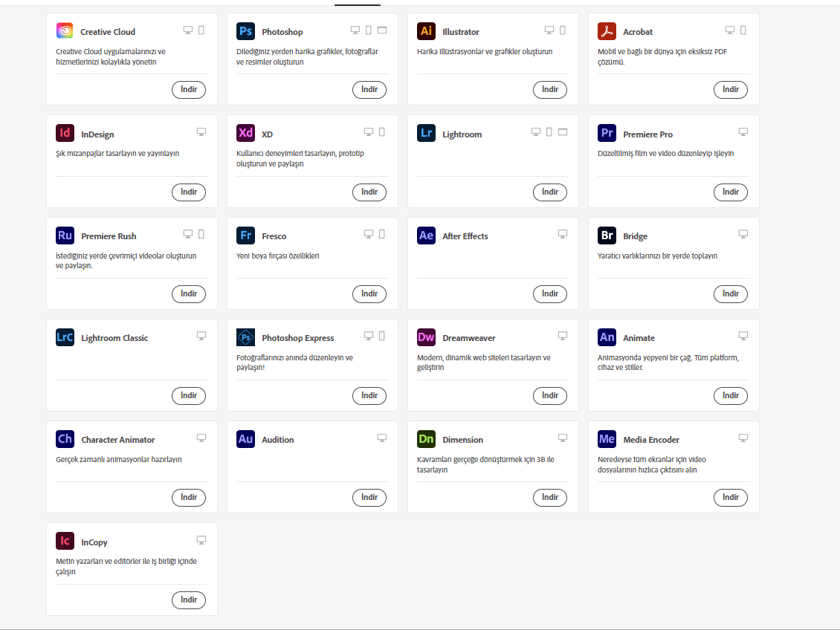This screenshot has height=630, width=840.
Task: Click the Photoshop Ps icon
Action: tap(245, 30)
